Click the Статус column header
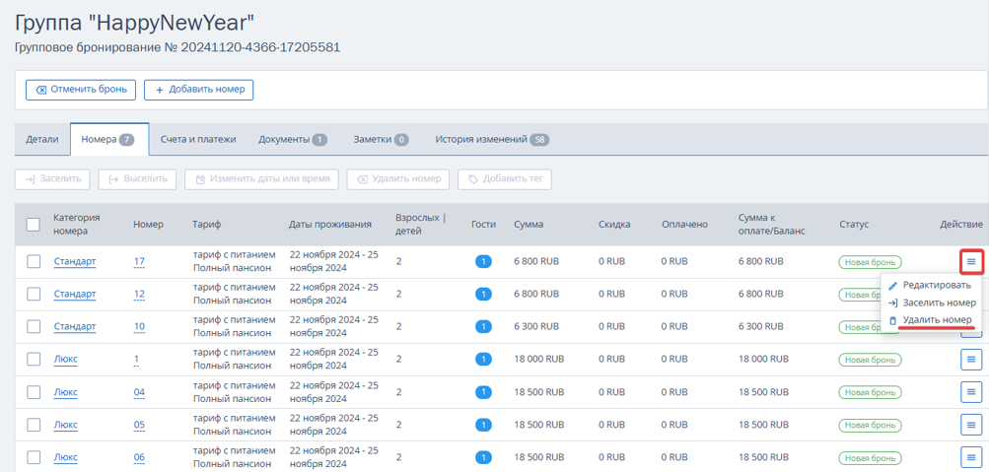This screenshot has width=989, height=472. (x=854, y=225)
